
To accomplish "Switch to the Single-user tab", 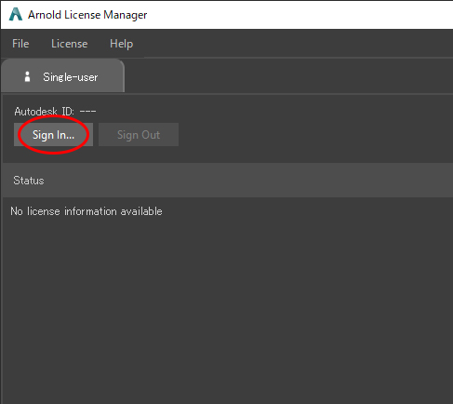I will [62, 76].
